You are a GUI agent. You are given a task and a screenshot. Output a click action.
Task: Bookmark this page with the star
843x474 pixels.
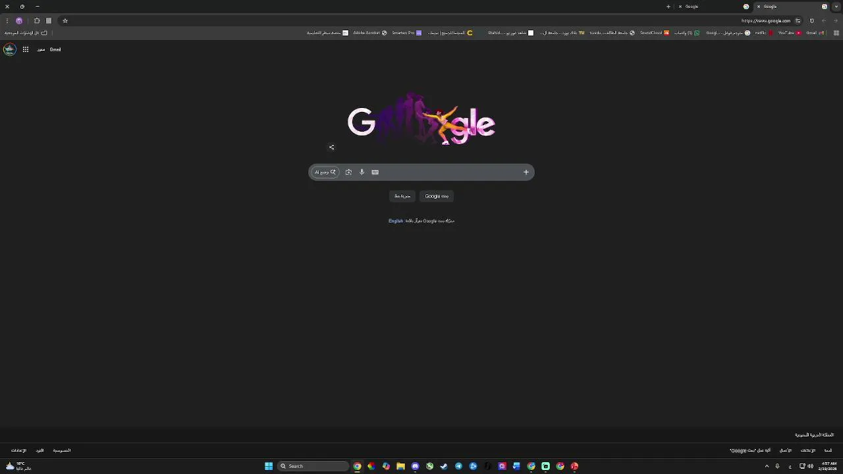[x=65, y=21]
